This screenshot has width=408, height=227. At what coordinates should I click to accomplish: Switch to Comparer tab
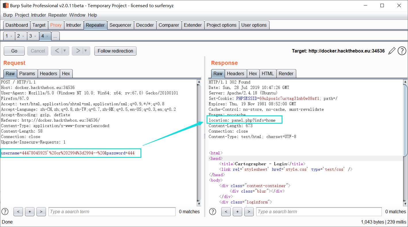coord(169,25)
